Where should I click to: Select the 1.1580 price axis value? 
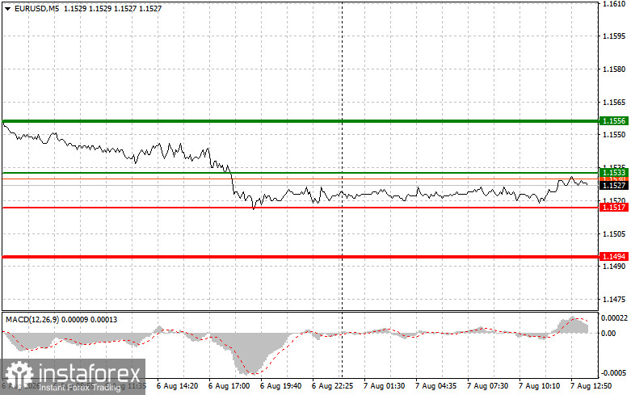click(614, 69)
